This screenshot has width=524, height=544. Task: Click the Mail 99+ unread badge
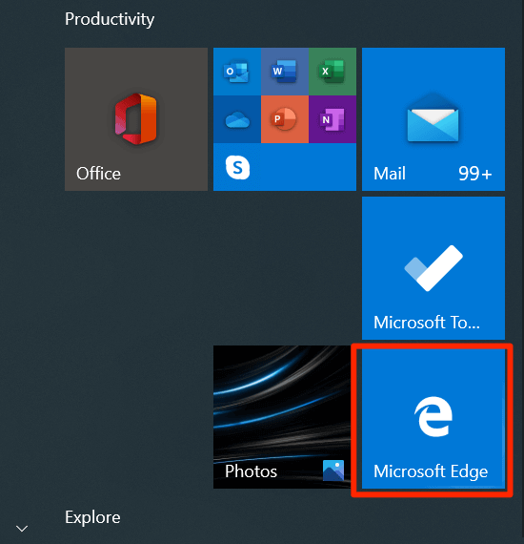(475, 173)
